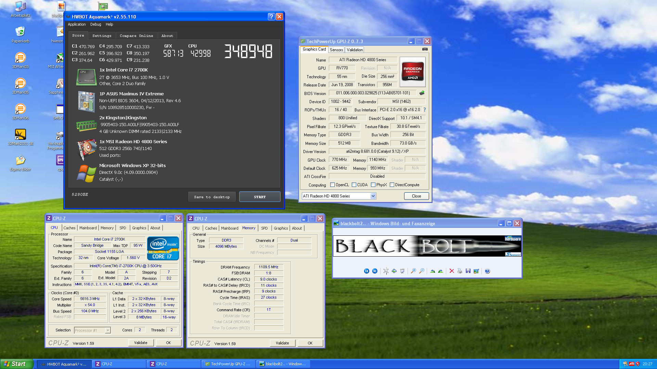Open the Arbeitsplatz desktop icon
657x369 pixels.
tap(21, 10)
